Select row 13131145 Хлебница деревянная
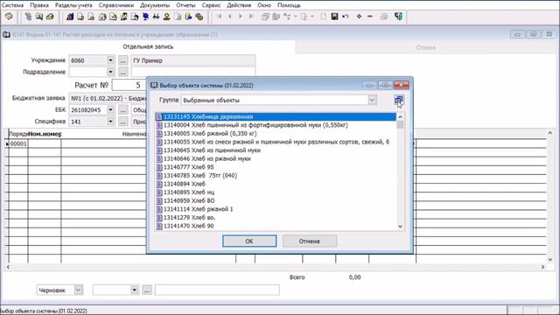The height and width of the screenshot is (315, 560). click(x=276, y=116)
